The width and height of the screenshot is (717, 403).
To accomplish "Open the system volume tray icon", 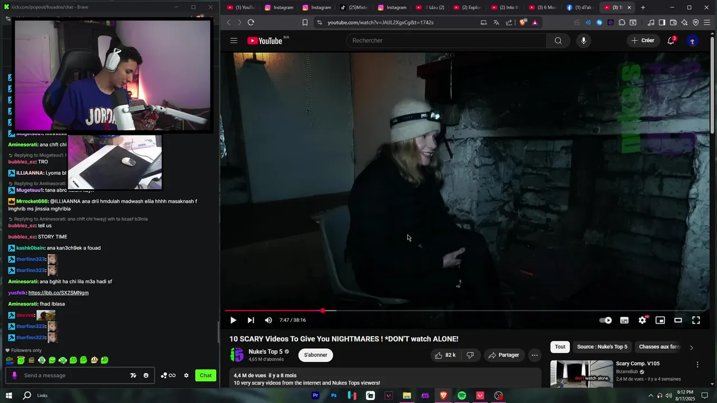I will pyautogui.click(x=669, y=396).
